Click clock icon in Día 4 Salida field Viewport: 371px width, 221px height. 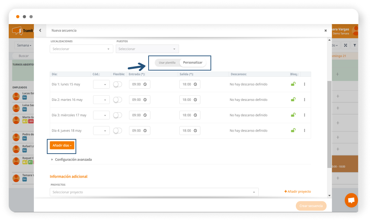click(x=195, y=130)
